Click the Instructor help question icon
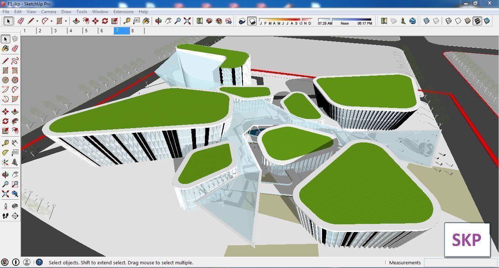Viewport: 499px width, 268px height. click(x=39, y=262)
